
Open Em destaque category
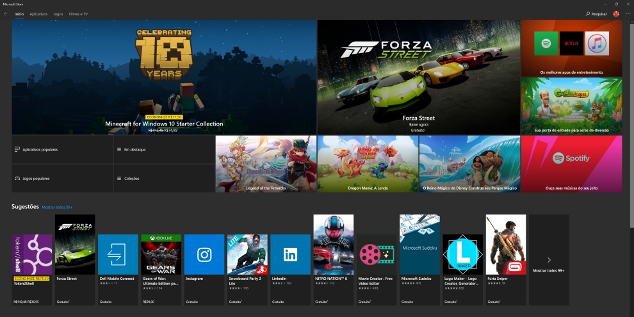[x=164, y=150]
